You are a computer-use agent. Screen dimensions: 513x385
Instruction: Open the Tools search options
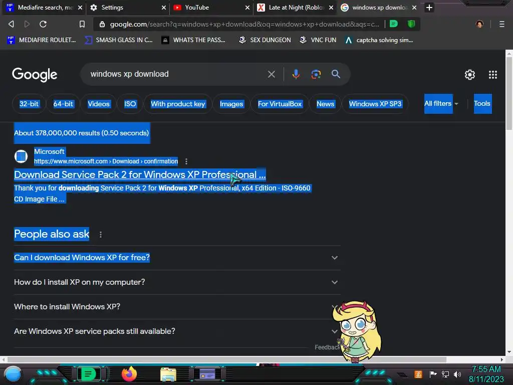(x=482, y=104)
